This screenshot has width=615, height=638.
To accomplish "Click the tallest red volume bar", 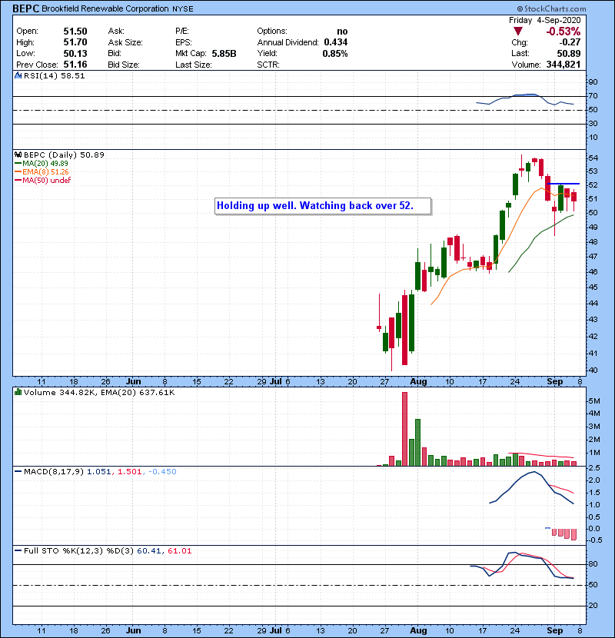I will click(x=404, y=429).
